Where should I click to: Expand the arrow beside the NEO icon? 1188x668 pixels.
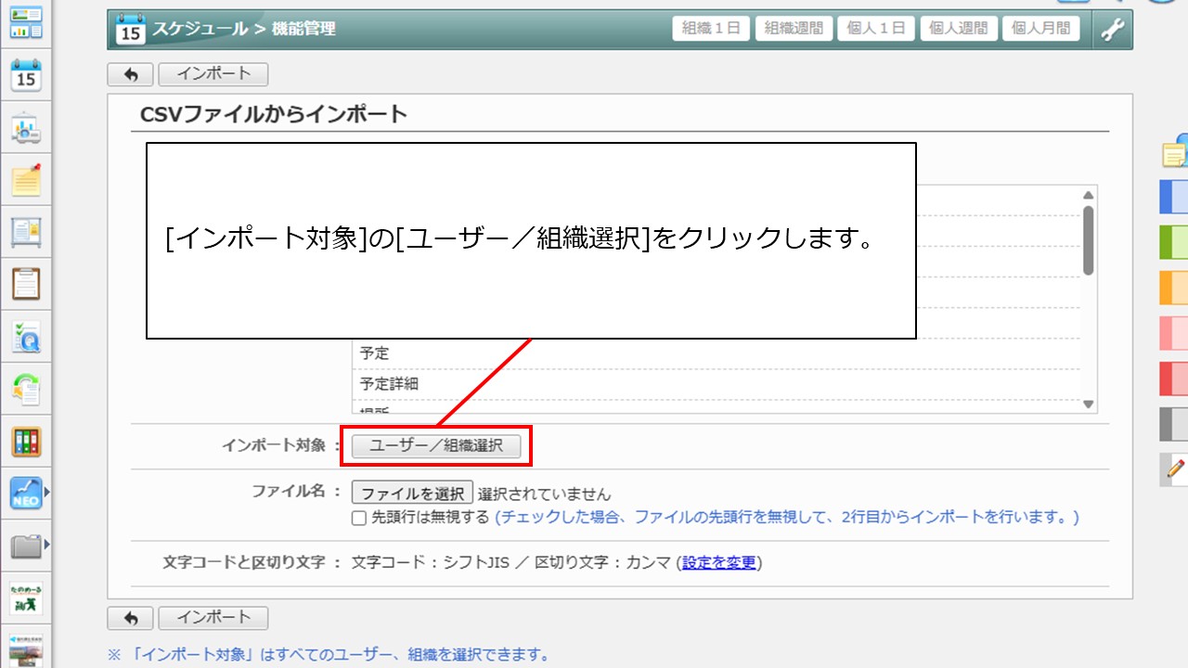46,493
